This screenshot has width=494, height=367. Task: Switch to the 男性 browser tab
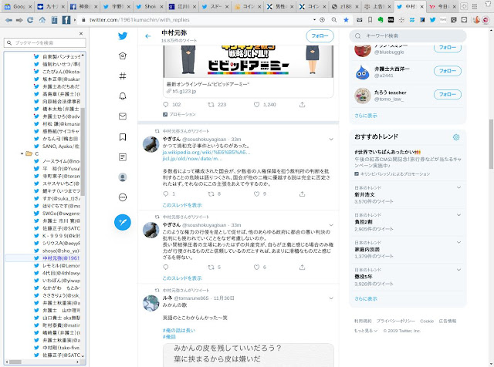[x=279, y=6]
